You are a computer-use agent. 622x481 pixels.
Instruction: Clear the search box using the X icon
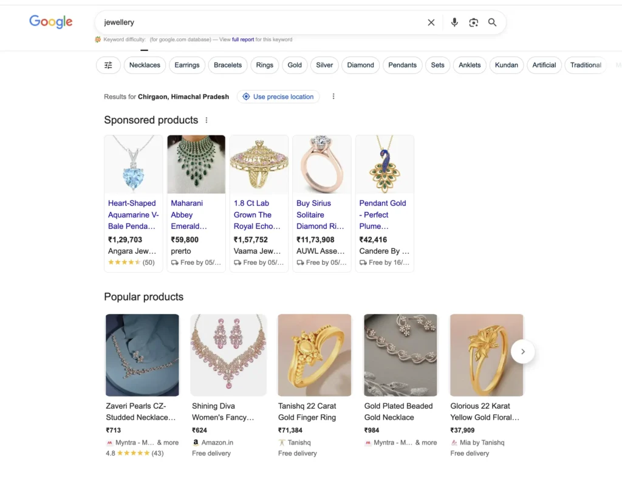tap(431, 22)
